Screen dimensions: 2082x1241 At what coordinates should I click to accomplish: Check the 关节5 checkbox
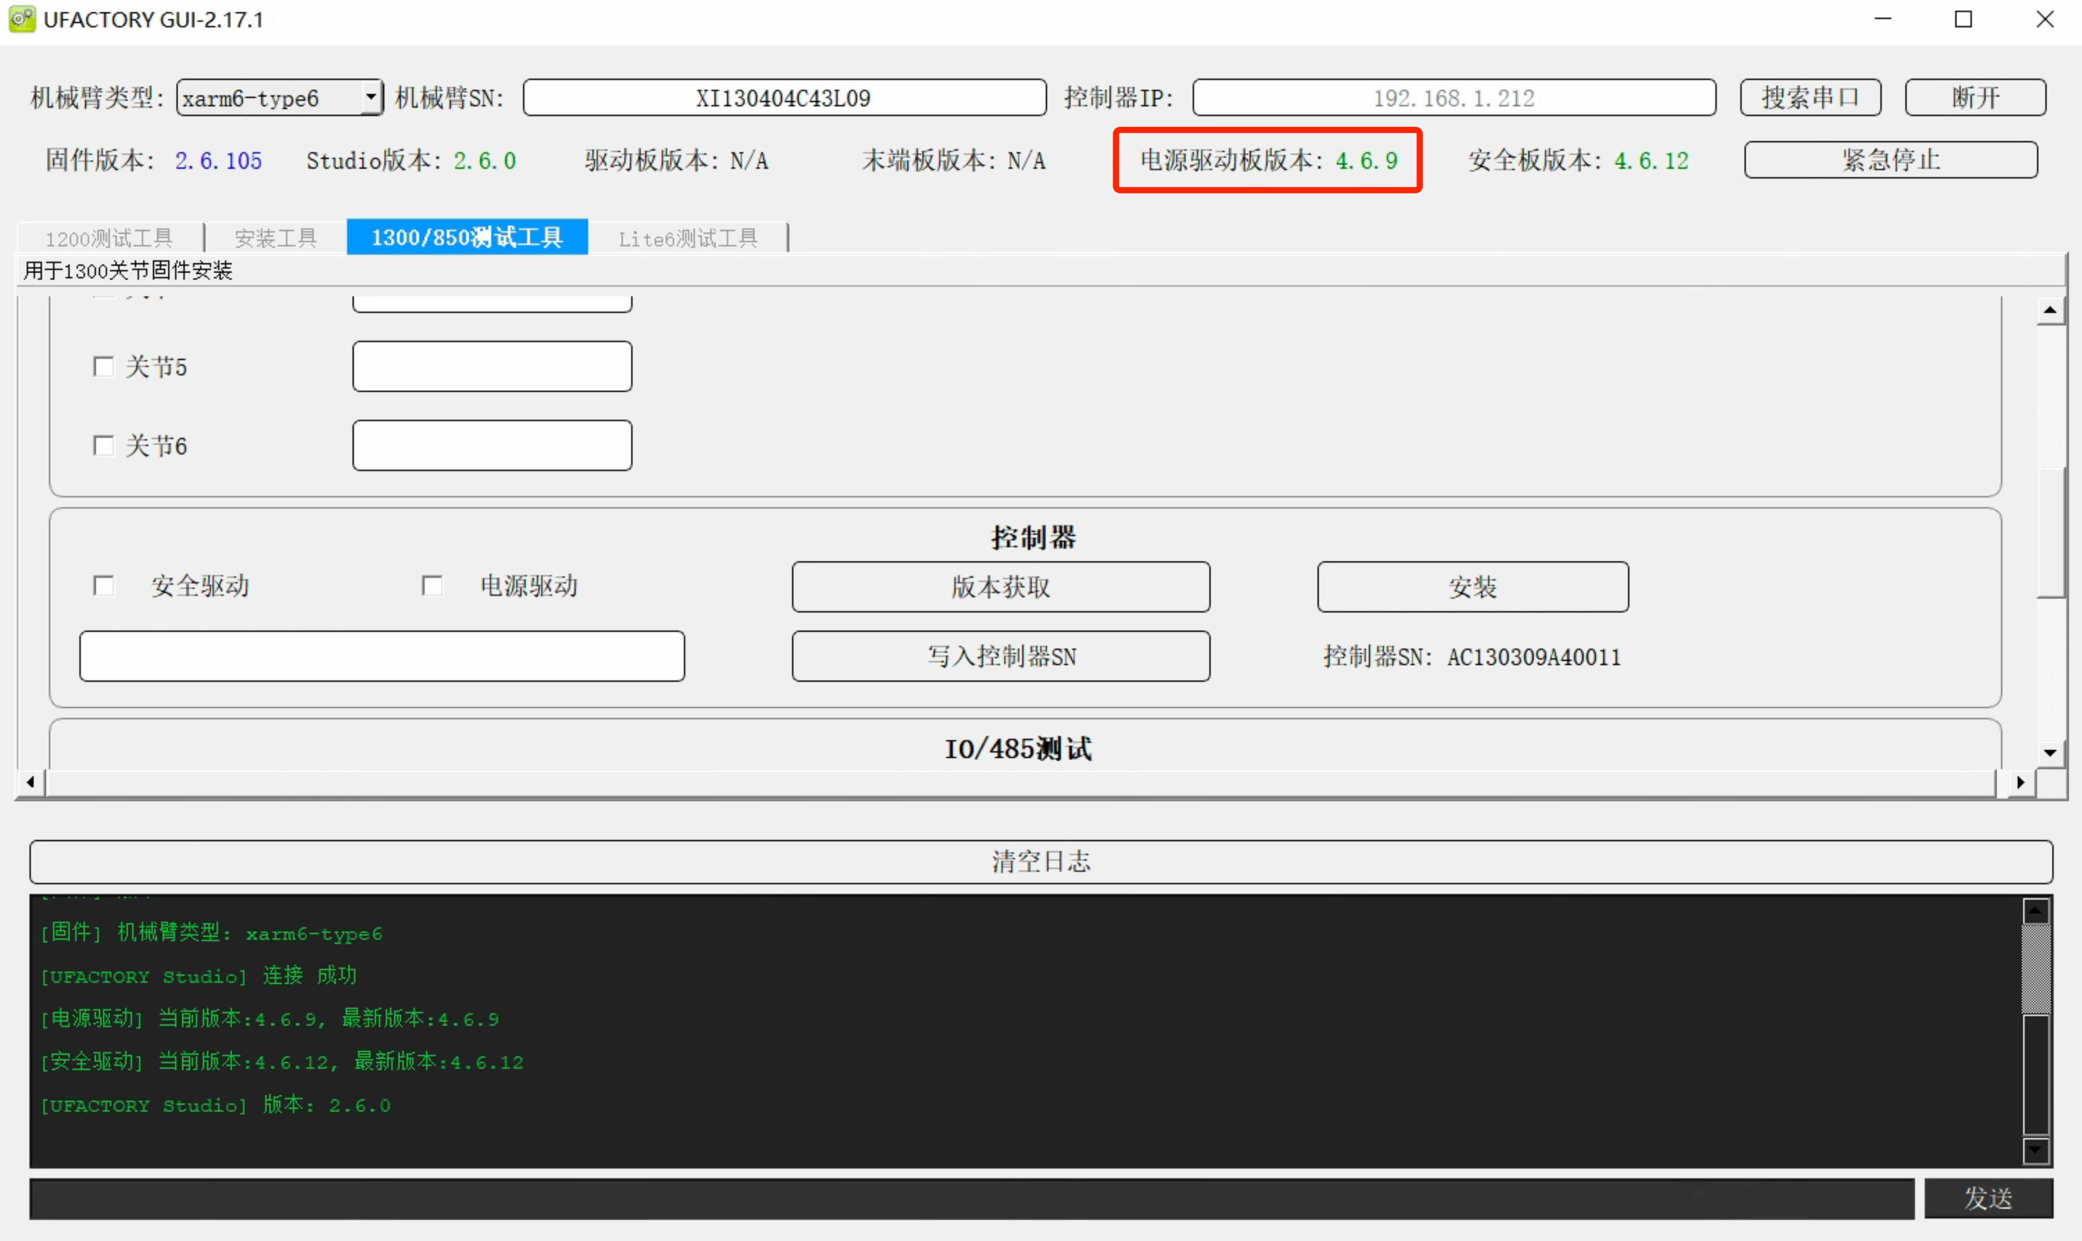click(103, 367)
